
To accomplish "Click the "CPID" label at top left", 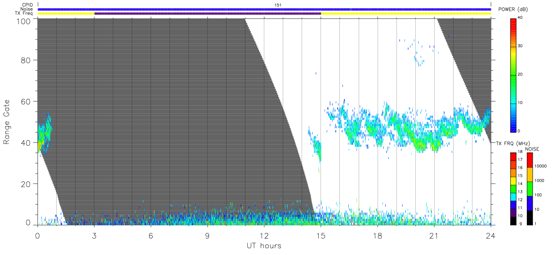I will click(x=27, y=4).
